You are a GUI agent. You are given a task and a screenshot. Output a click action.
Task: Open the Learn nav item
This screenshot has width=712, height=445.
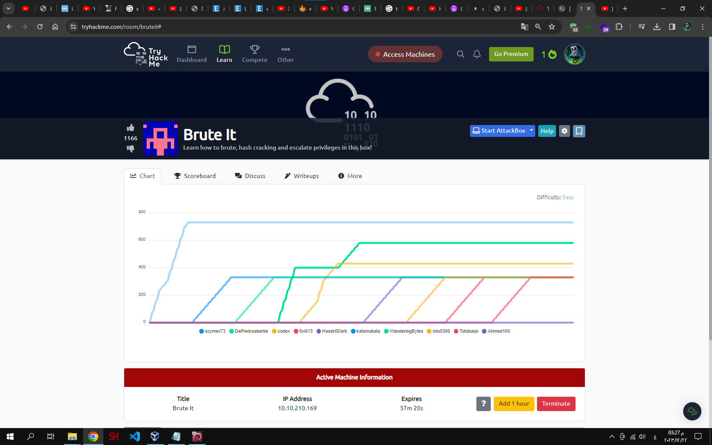(224, 54)
